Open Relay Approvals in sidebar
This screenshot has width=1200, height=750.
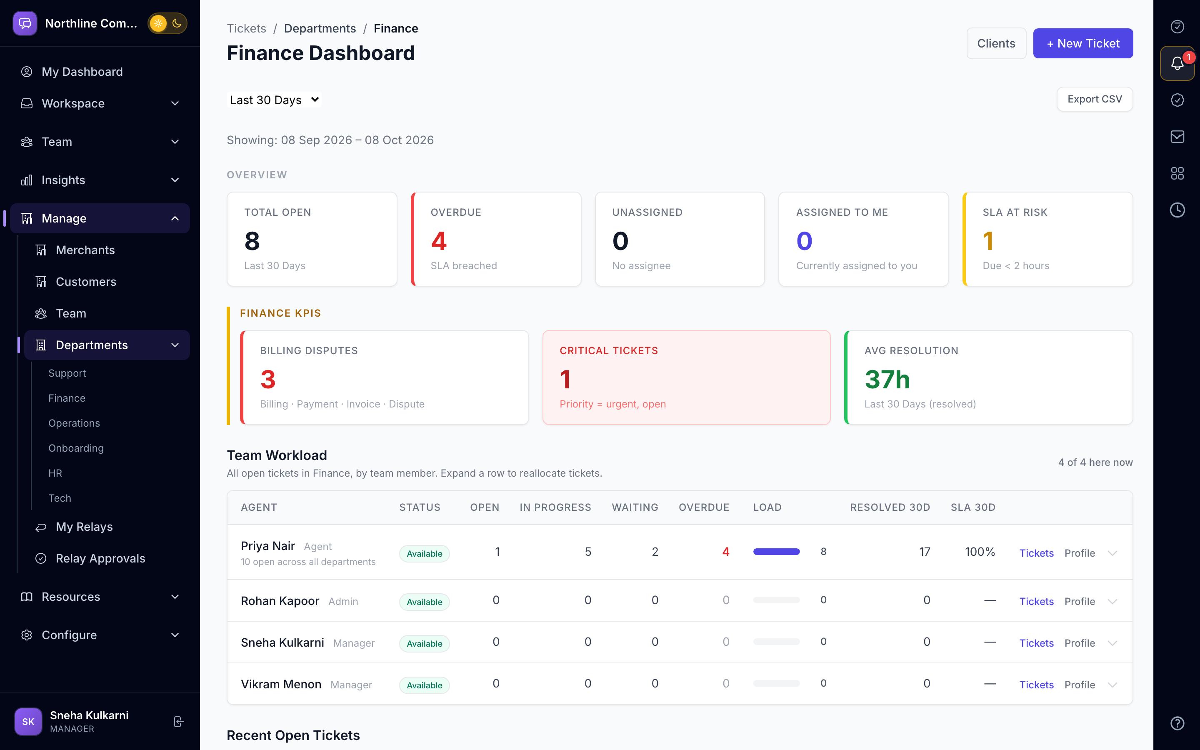(107, 558)
